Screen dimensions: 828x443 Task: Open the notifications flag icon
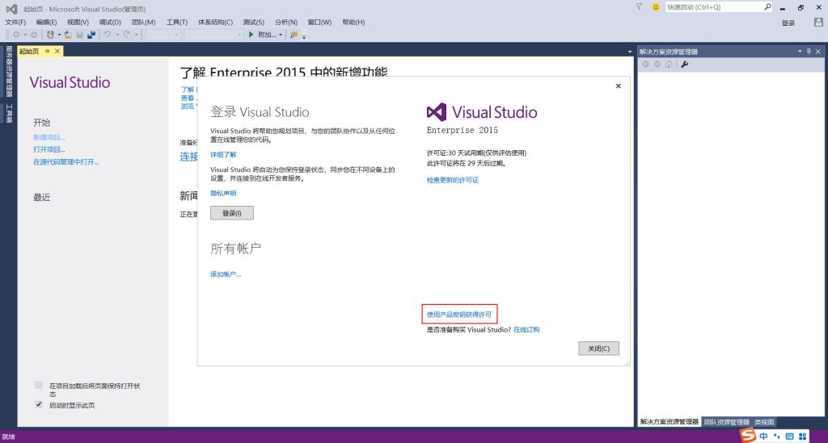(x=639, y=6)
